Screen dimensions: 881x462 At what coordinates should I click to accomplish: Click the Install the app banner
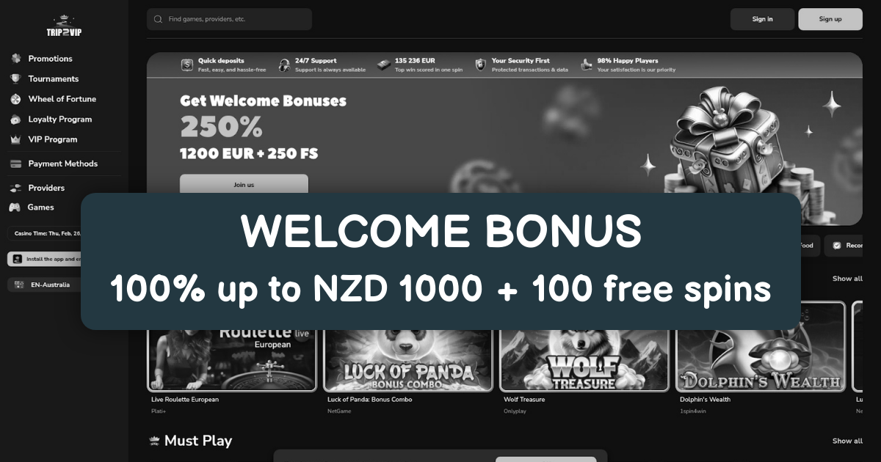[44, 259]
